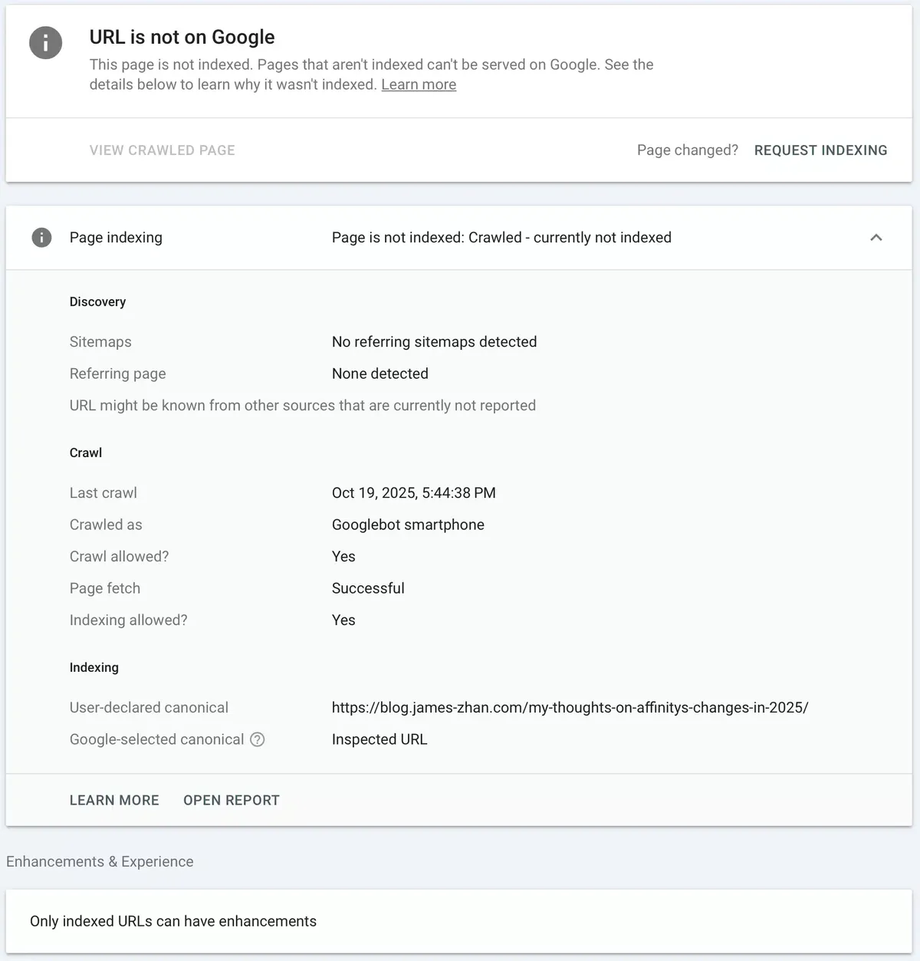
Task: Click the "Googlebot smartphone" value
Action: (x=408, y=525)
